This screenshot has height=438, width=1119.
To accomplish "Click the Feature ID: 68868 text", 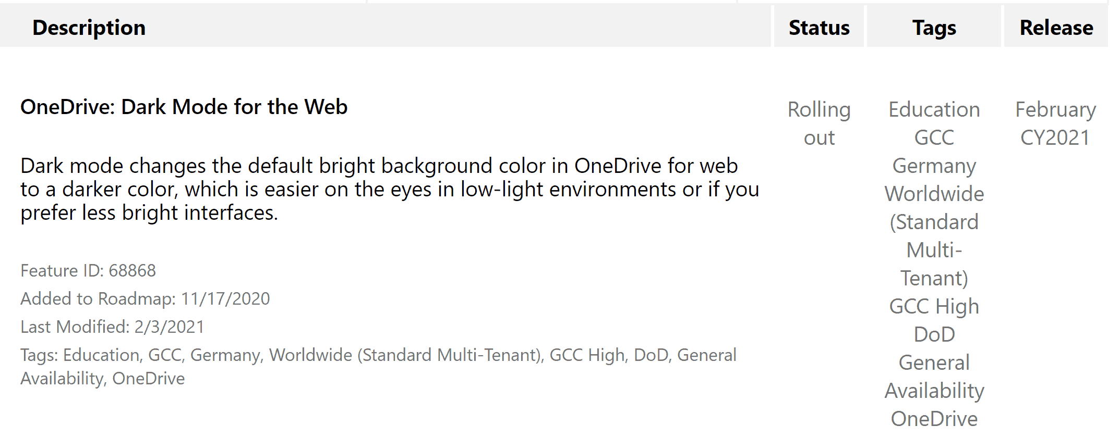I will [x=88, y=270].
